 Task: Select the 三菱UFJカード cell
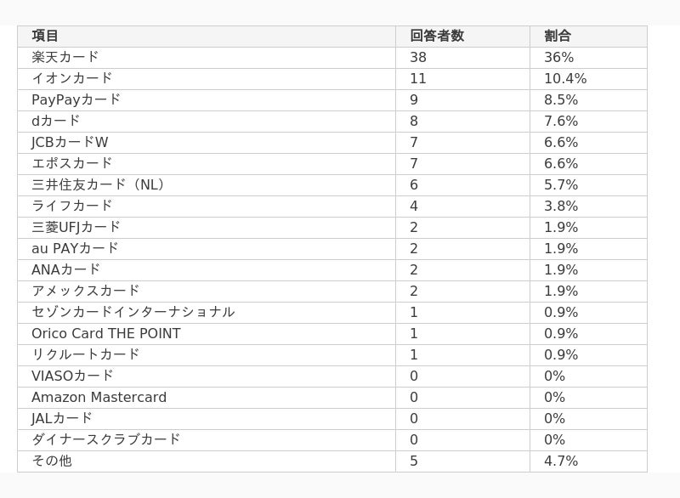[207, 228]
